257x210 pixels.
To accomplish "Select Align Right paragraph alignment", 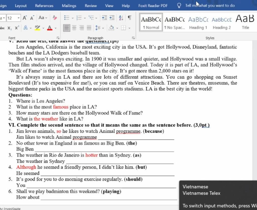I will pos(82,28).
